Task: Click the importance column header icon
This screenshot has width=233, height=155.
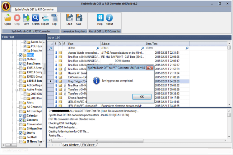Action: pyautogui.click(x=55, y=44)
